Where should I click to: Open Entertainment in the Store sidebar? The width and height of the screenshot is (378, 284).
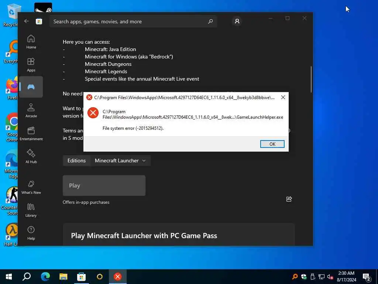click(x=31, y=133)
